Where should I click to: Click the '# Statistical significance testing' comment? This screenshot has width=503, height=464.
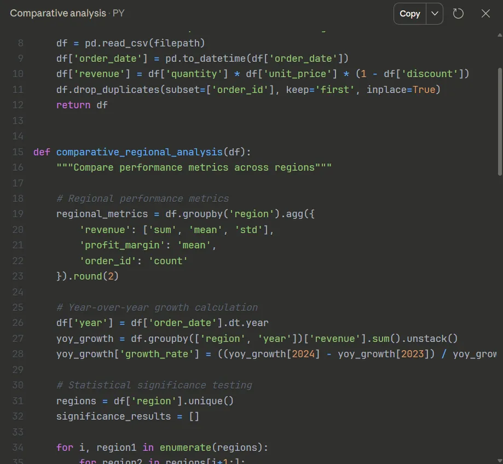(154, 385)
